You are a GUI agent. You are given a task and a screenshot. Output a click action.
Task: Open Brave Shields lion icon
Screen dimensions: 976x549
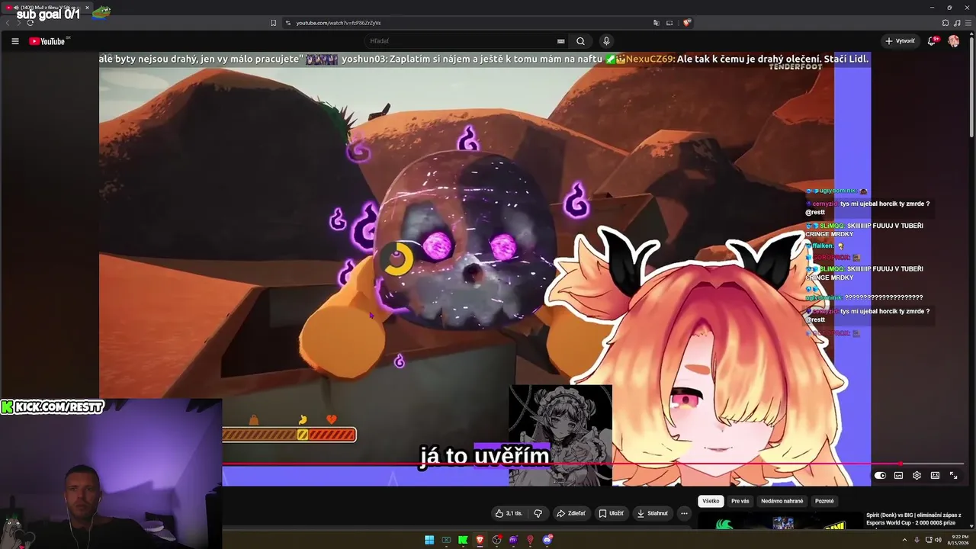[x=686, y=23]
